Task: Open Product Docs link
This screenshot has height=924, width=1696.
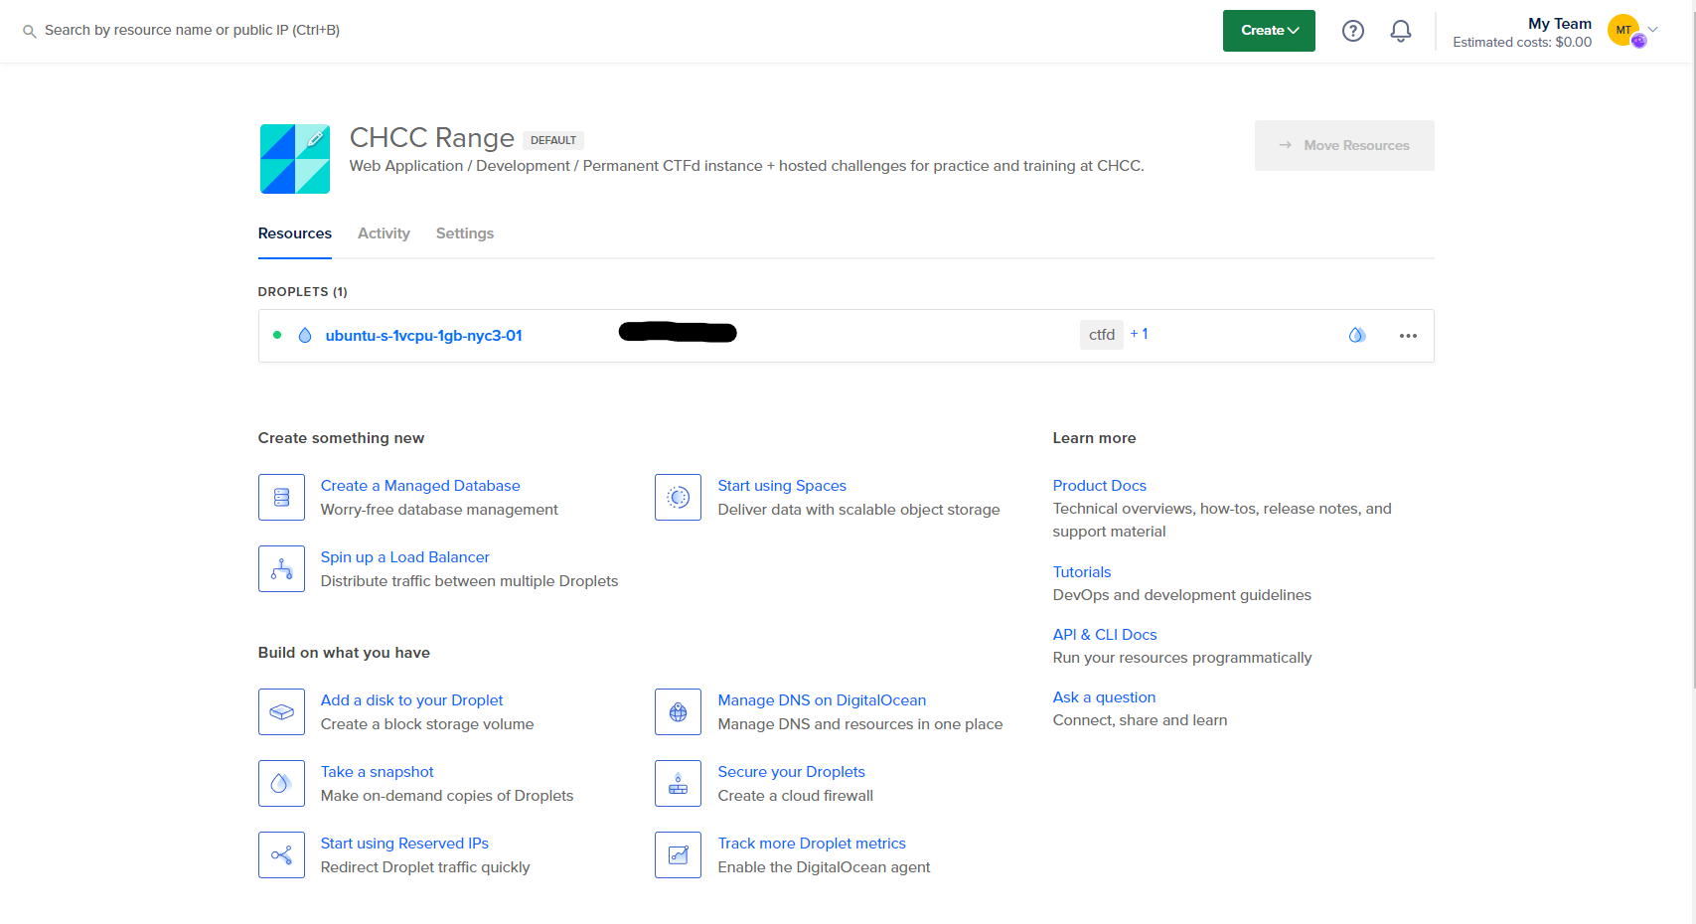Action: pos(1100,486)
